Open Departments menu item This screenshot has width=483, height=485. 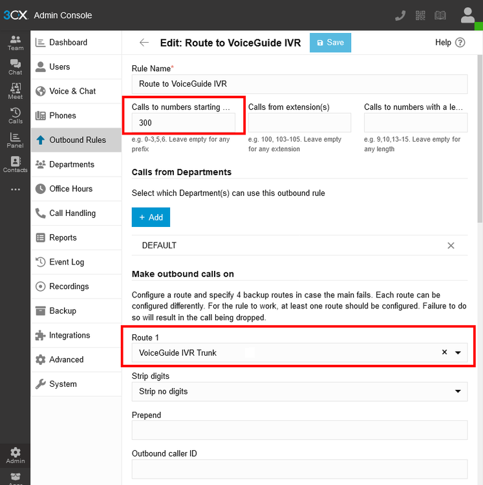pos(76,164)
